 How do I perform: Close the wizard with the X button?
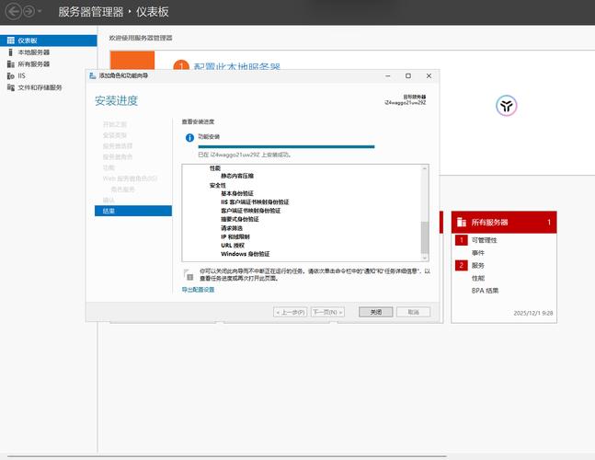tap(429, 76)
